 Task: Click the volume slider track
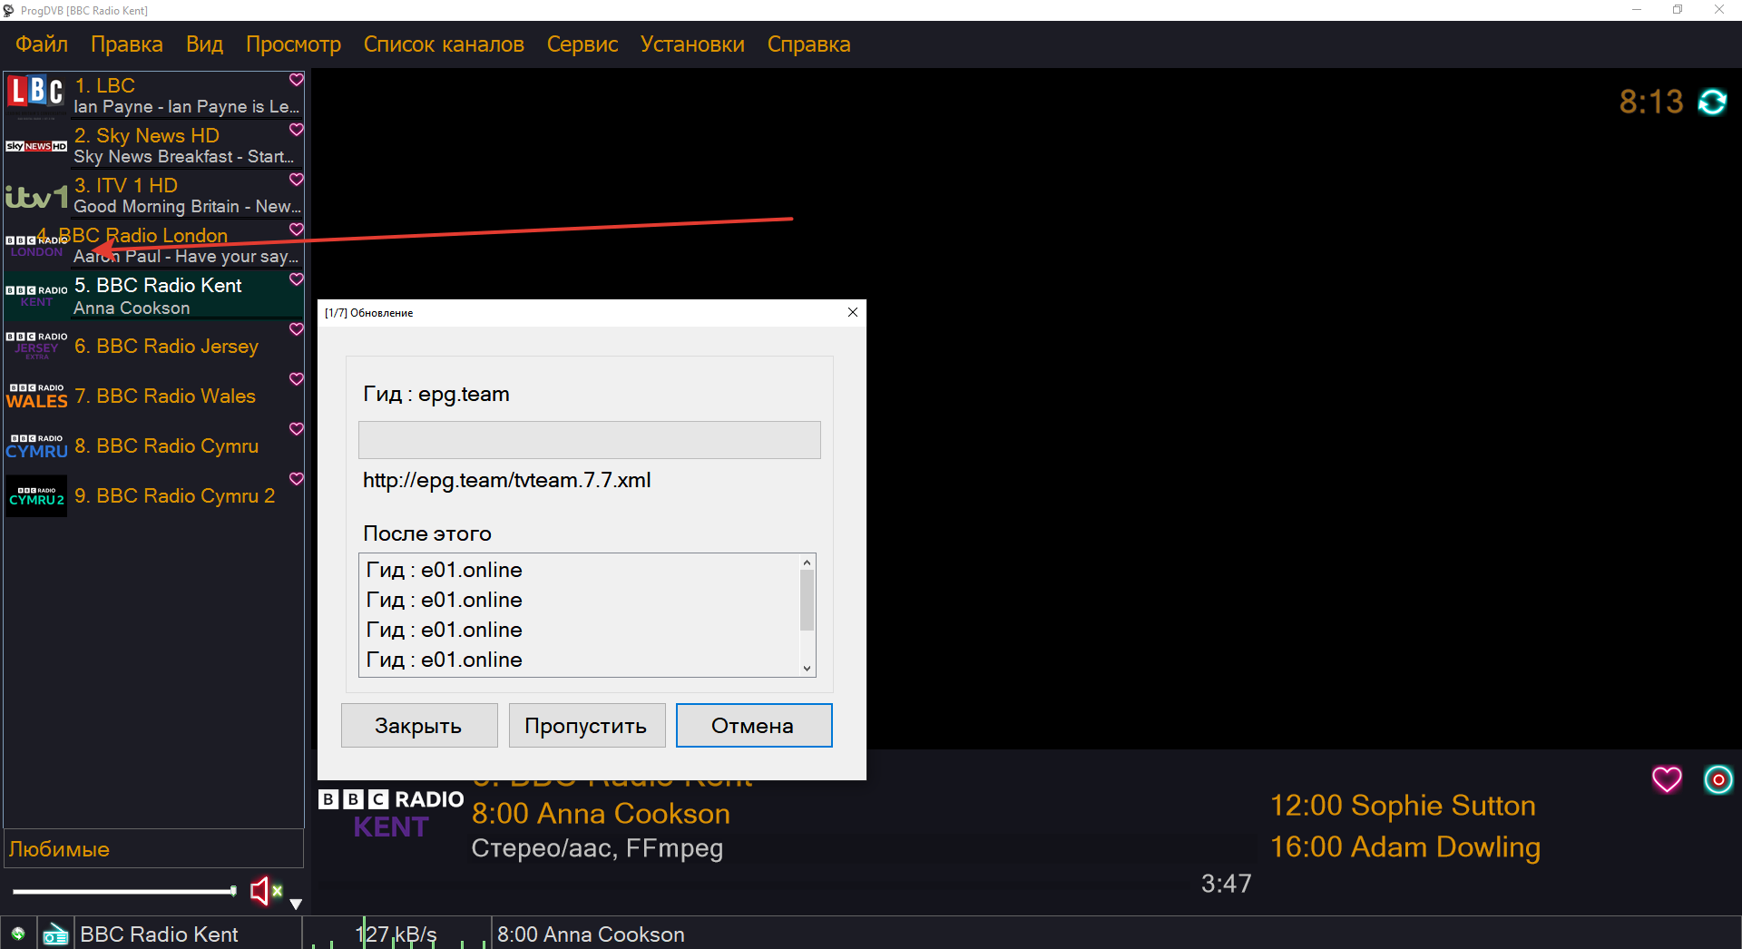122,891
